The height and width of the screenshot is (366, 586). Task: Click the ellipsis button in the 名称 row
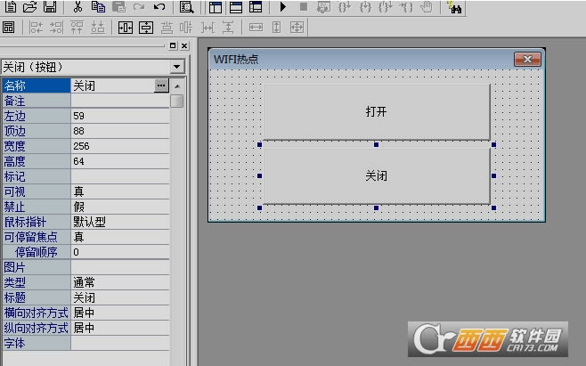[161, 85]
